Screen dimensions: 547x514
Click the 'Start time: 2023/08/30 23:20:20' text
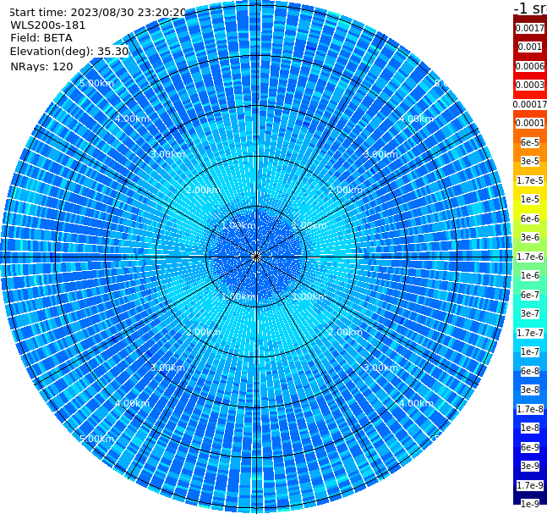coord(98,13)
